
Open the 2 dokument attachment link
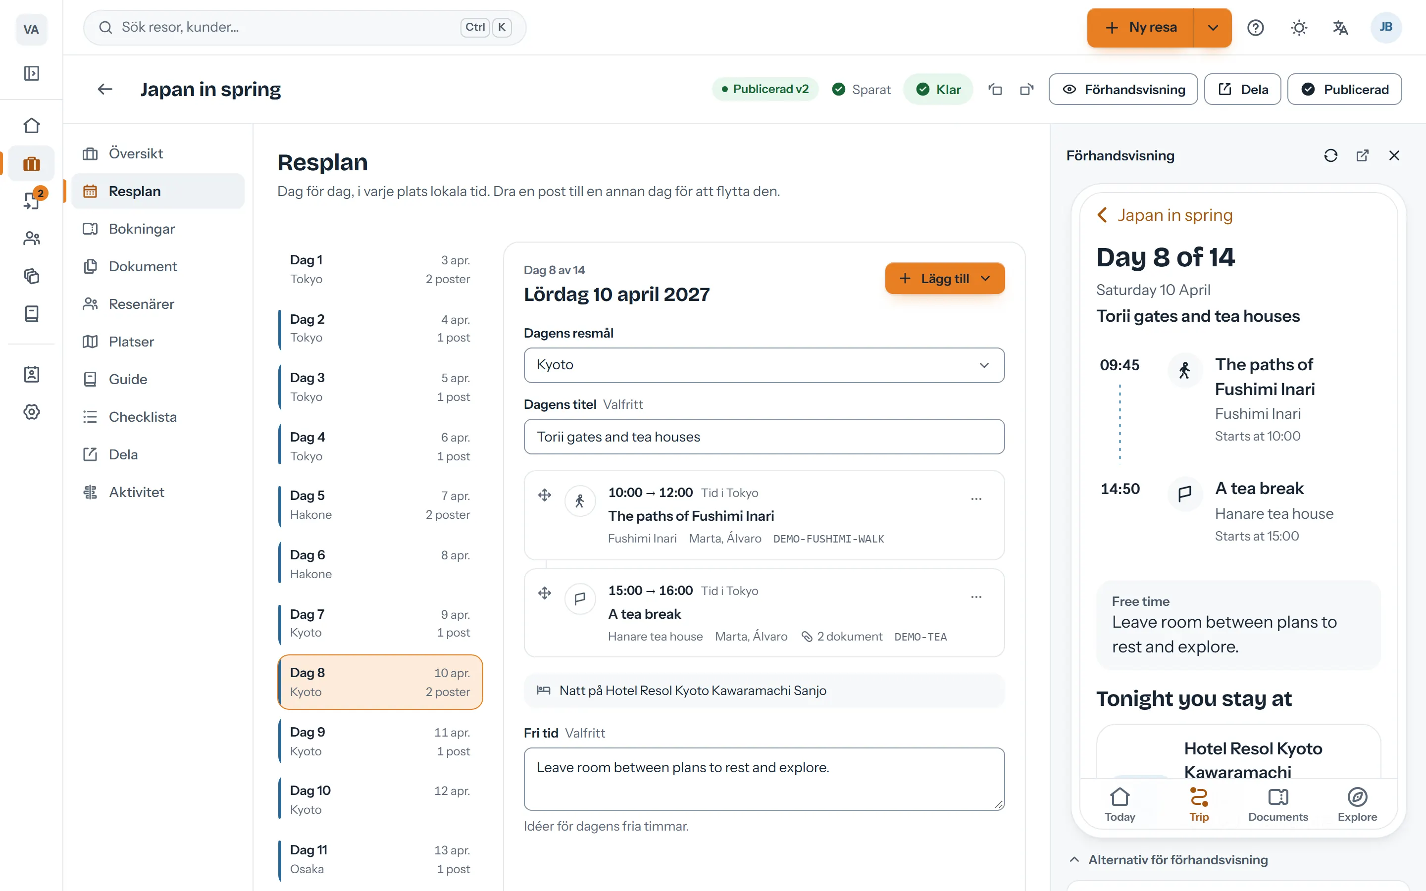841,637
